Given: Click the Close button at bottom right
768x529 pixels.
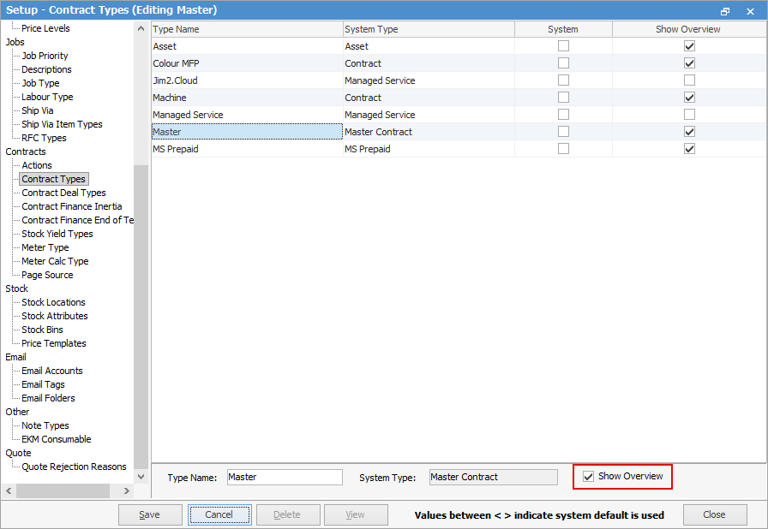Looking at the screenshot, I should tap(715, 514).
